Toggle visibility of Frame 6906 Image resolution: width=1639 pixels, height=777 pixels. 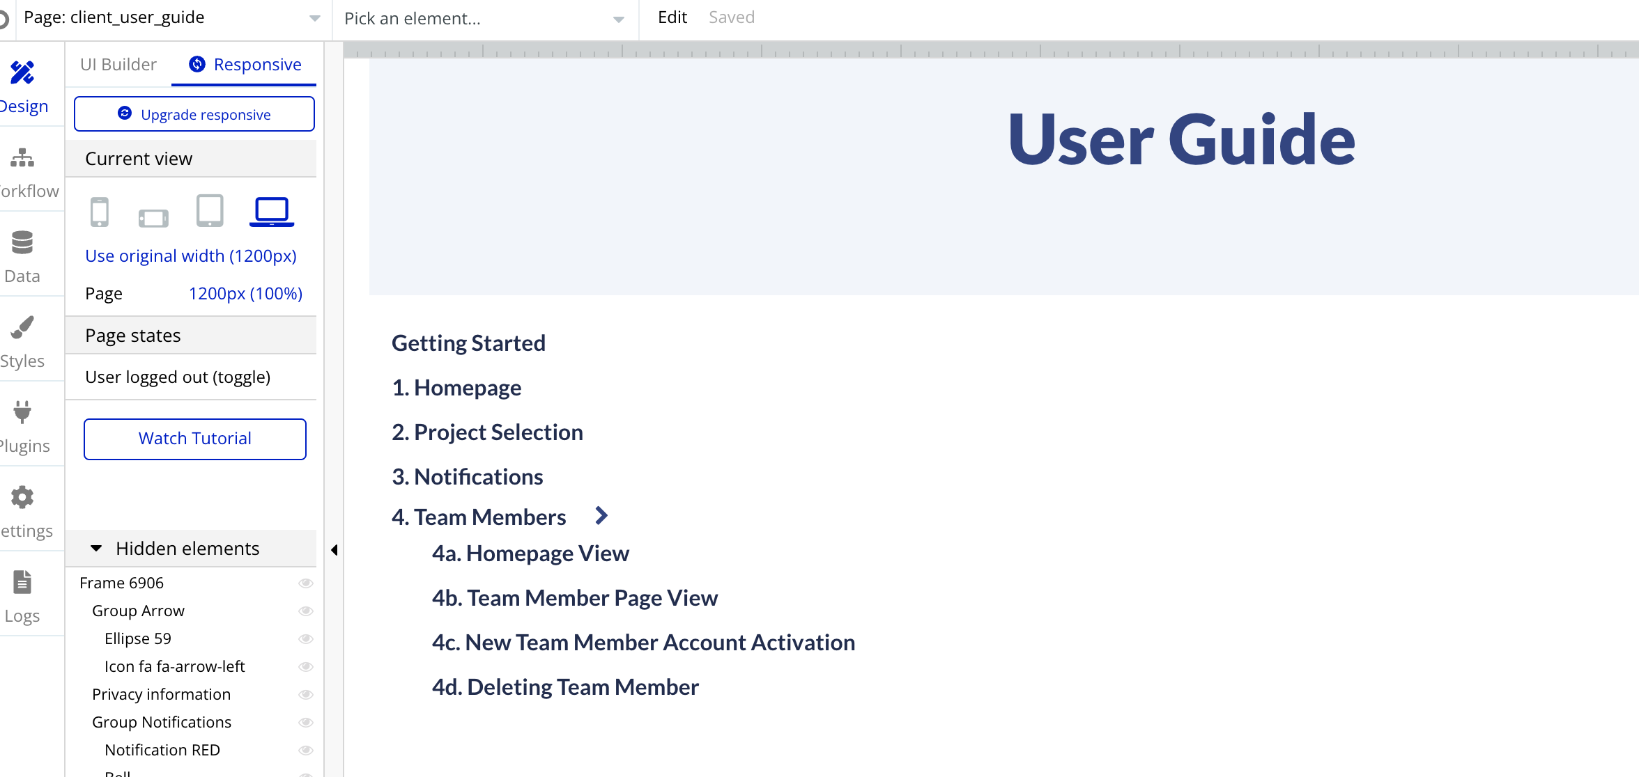pos(305,583)
